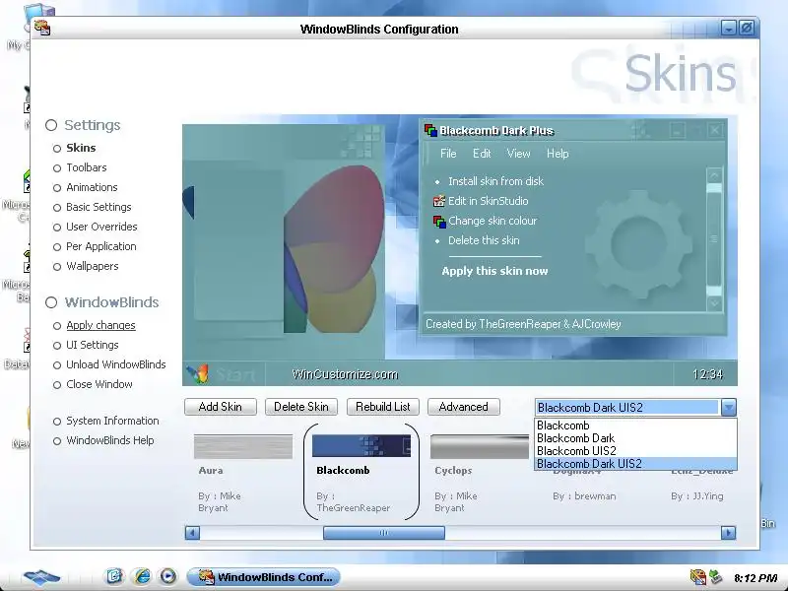The width and height of the screenshot is (788, 591).
Task: Click Apply this skin now
Action: [x=494, y=271]
